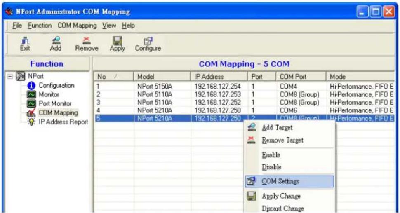Screen dimensions: 400x213
Task: Select Configuration in the Function tree
Action: point(56,85)
